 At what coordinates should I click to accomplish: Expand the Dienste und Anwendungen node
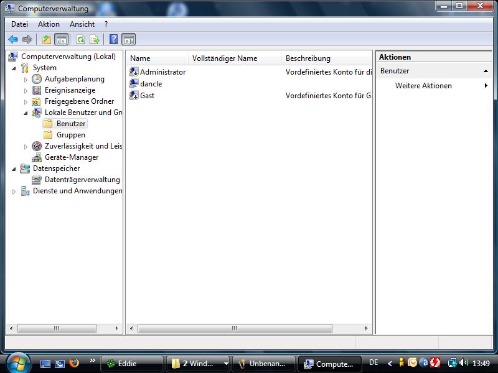point(14,191)
